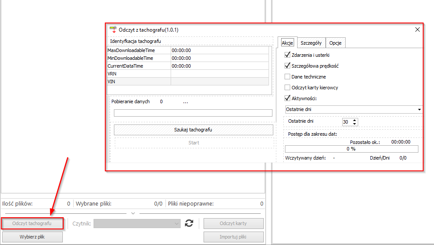This screenshot has width=434, height=245.
Task: Select the MaxDownloadableTime row label
Action: [x=131, y=50]
